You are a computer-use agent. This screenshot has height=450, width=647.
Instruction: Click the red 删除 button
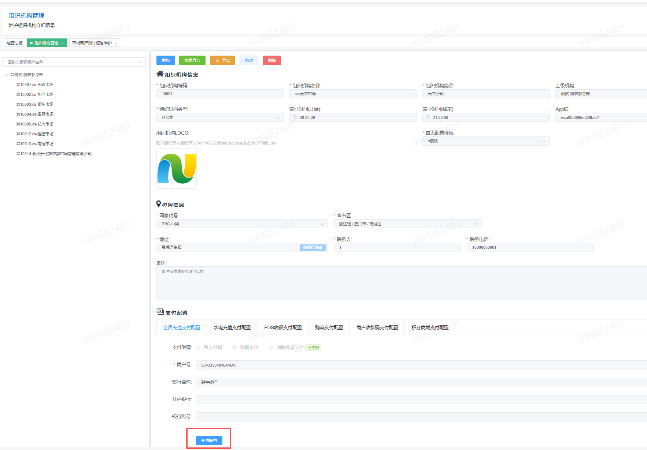point(271,60)
